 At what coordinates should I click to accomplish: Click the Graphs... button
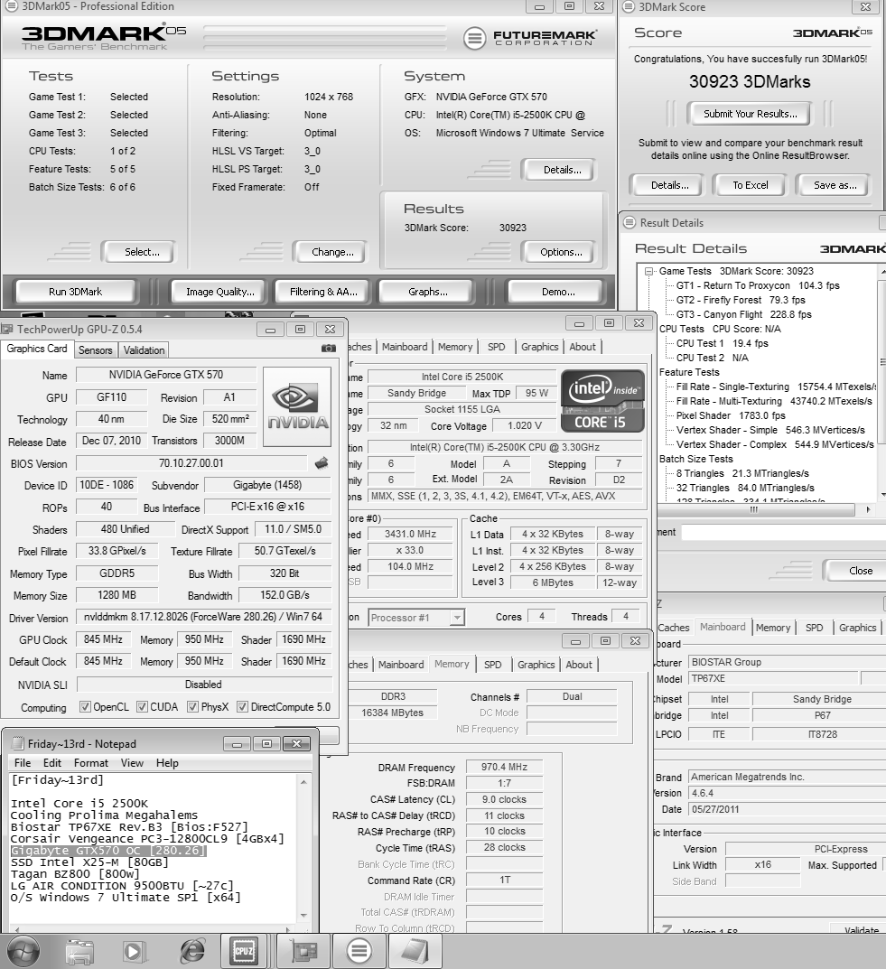click(427, 292)
